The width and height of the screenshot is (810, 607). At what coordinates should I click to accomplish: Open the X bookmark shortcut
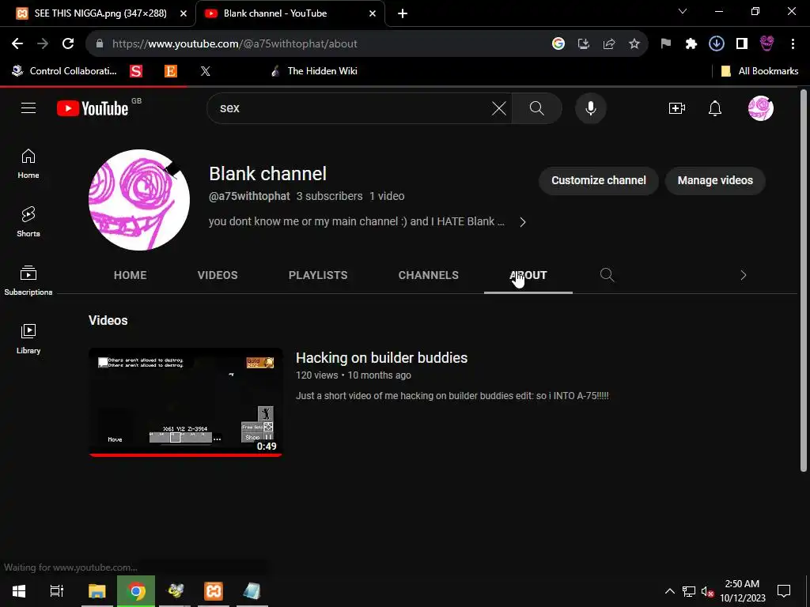click(206, 71)
